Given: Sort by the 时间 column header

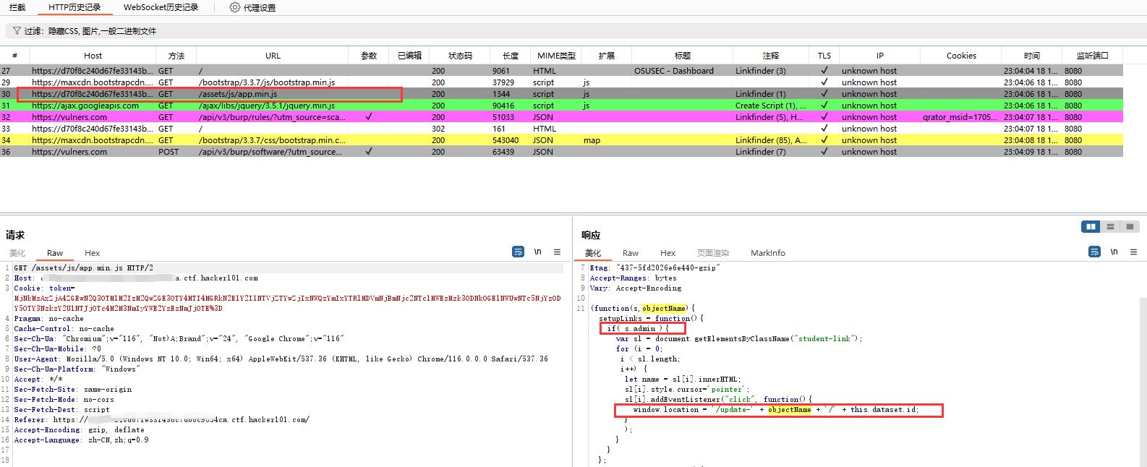Looking at the screenshot, I should (x=1032, y=56).
